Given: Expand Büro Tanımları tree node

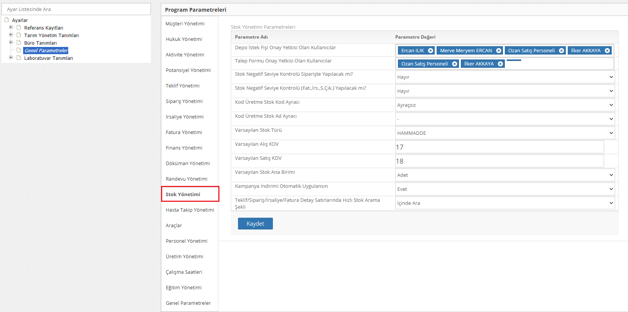Looking at the screenshot, I should 11,42.
